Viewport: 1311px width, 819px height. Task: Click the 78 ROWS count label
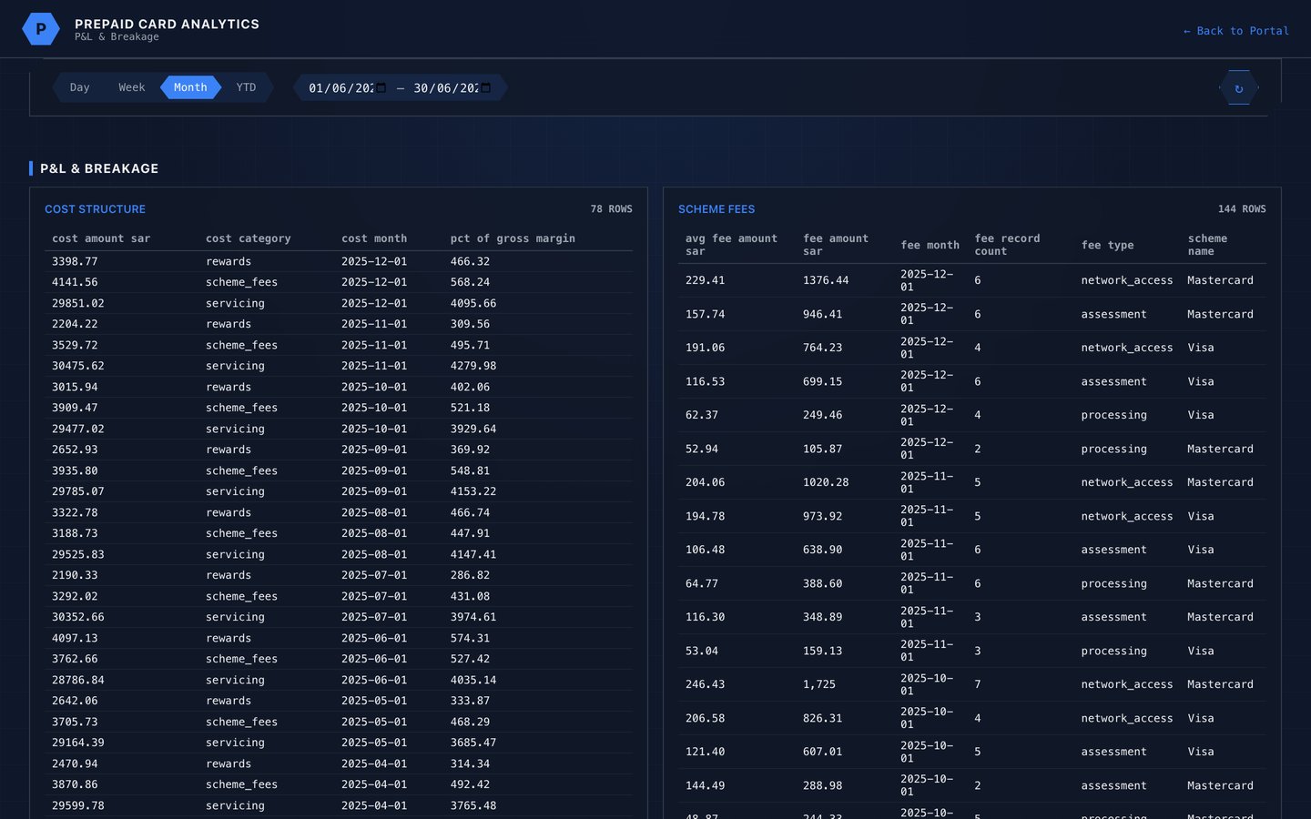611,209
